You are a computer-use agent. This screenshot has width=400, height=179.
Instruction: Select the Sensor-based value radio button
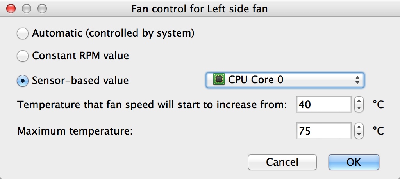coord(23,81)
